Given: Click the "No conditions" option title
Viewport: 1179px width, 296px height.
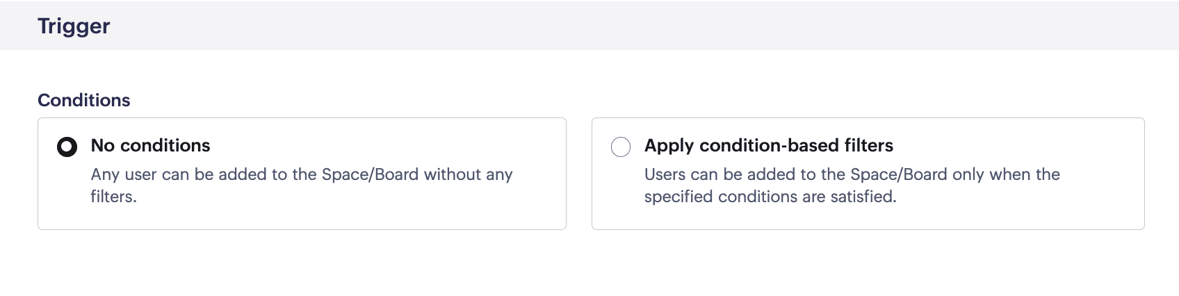Looking at the screenshot, I should 150,145.
